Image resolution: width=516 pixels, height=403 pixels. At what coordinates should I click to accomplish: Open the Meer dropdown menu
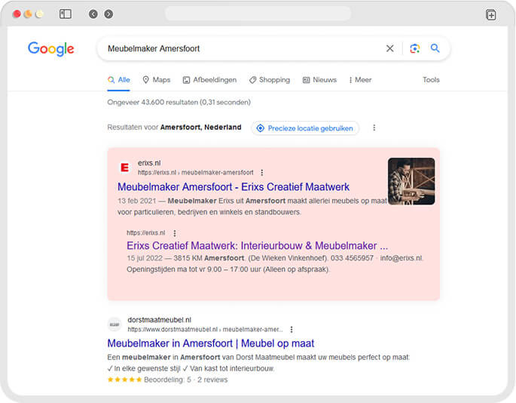tap(359, 80)
